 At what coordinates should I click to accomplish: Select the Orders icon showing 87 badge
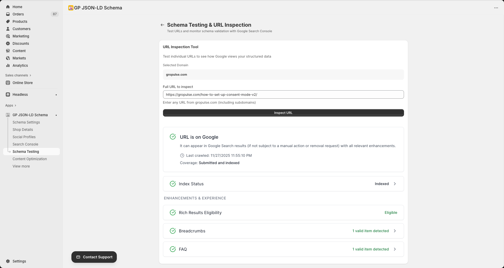coord(8,14)
